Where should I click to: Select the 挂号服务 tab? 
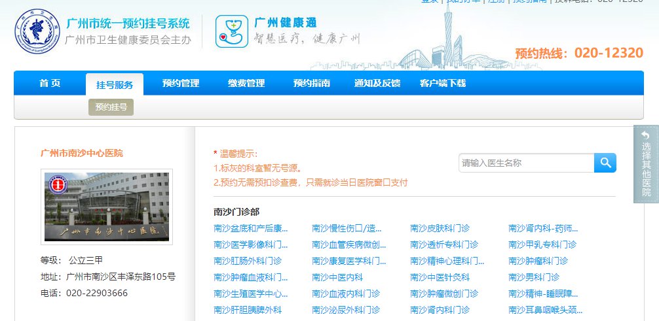point(115,84)
